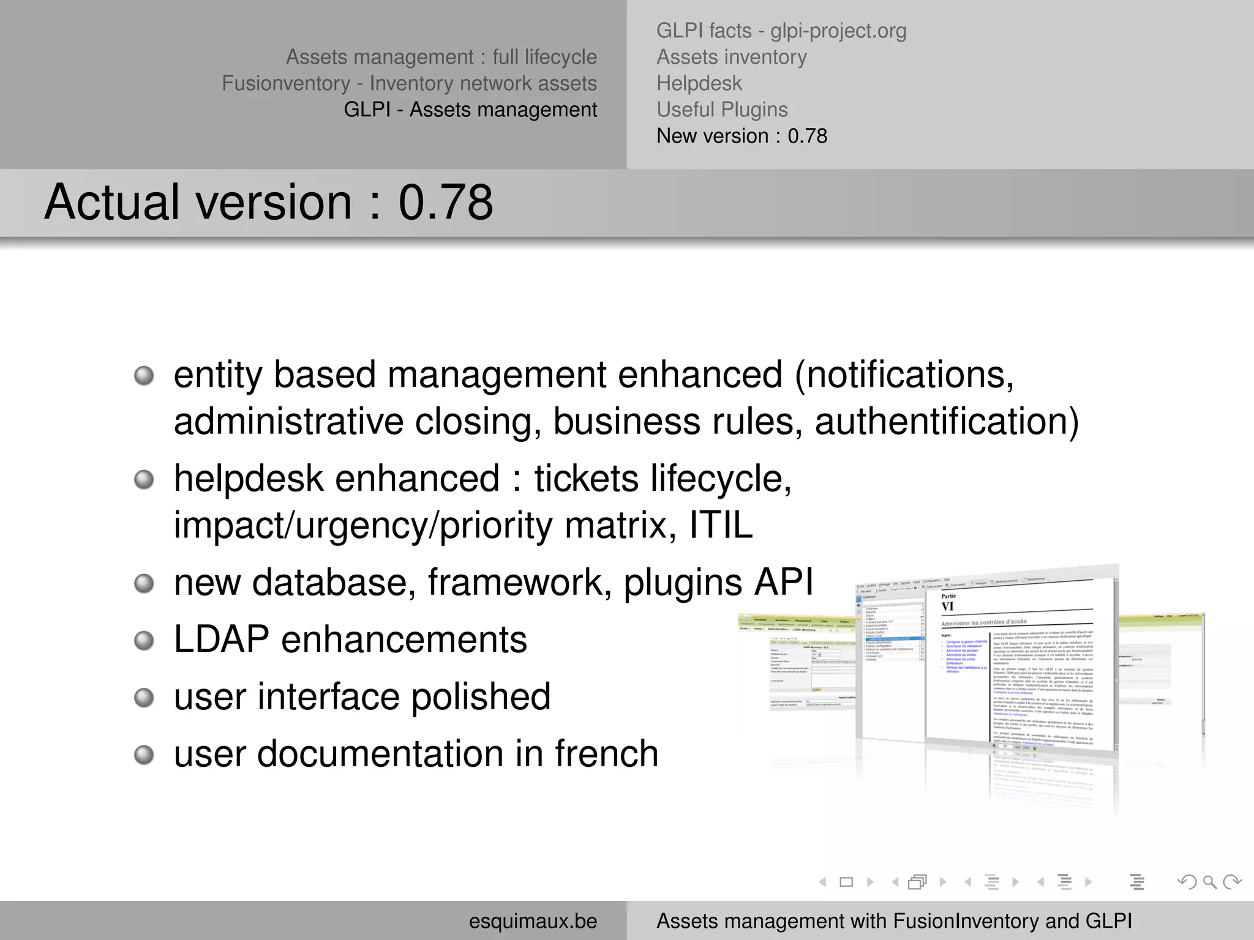The width and height of the screenshot is (1254, 940).
Task: Click the previous frame arrow before stacked frames icon
Action: point(895,882)
